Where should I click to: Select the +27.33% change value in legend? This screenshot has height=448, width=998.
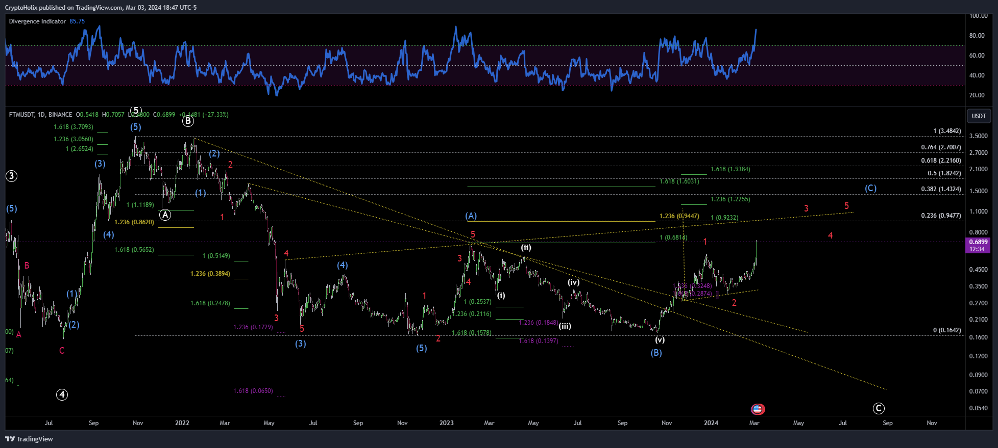[x=215, y=115]
